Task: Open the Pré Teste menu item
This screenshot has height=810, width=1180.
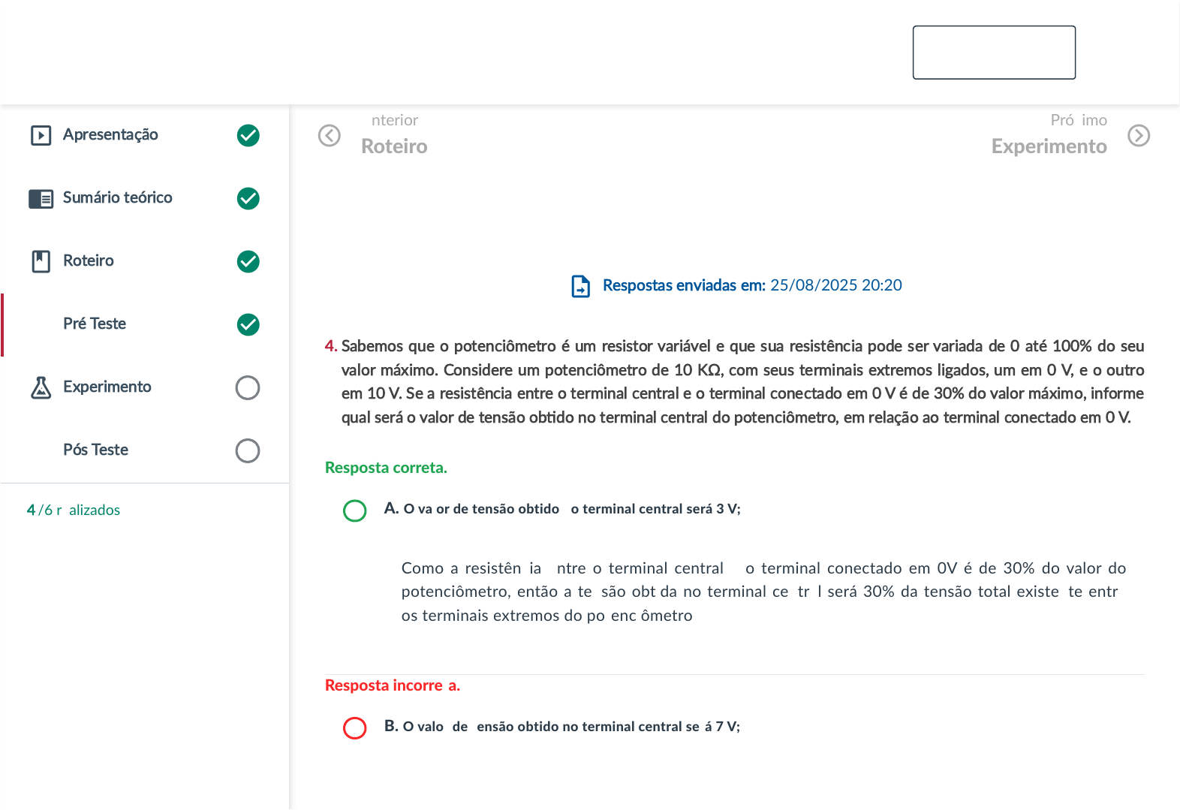Action: (x=95, y=324)
